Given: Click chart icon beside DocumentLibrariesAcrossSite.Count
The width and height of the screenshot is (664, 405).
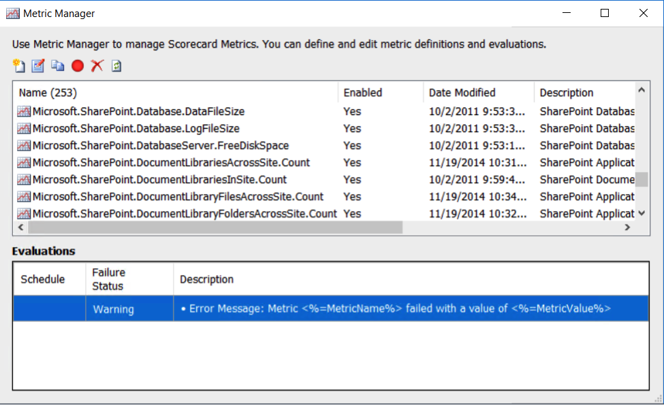Looking at the screenshot, I should tap(24, 163).
